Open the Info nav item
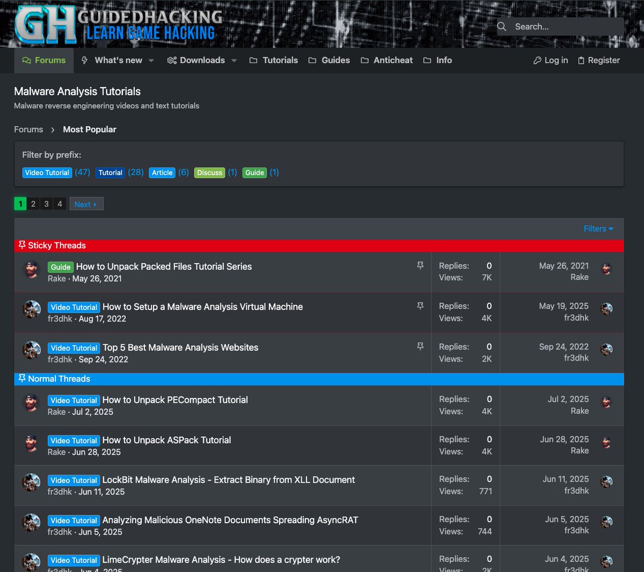Viewport: 644px width, 572px height. point(437,60)
